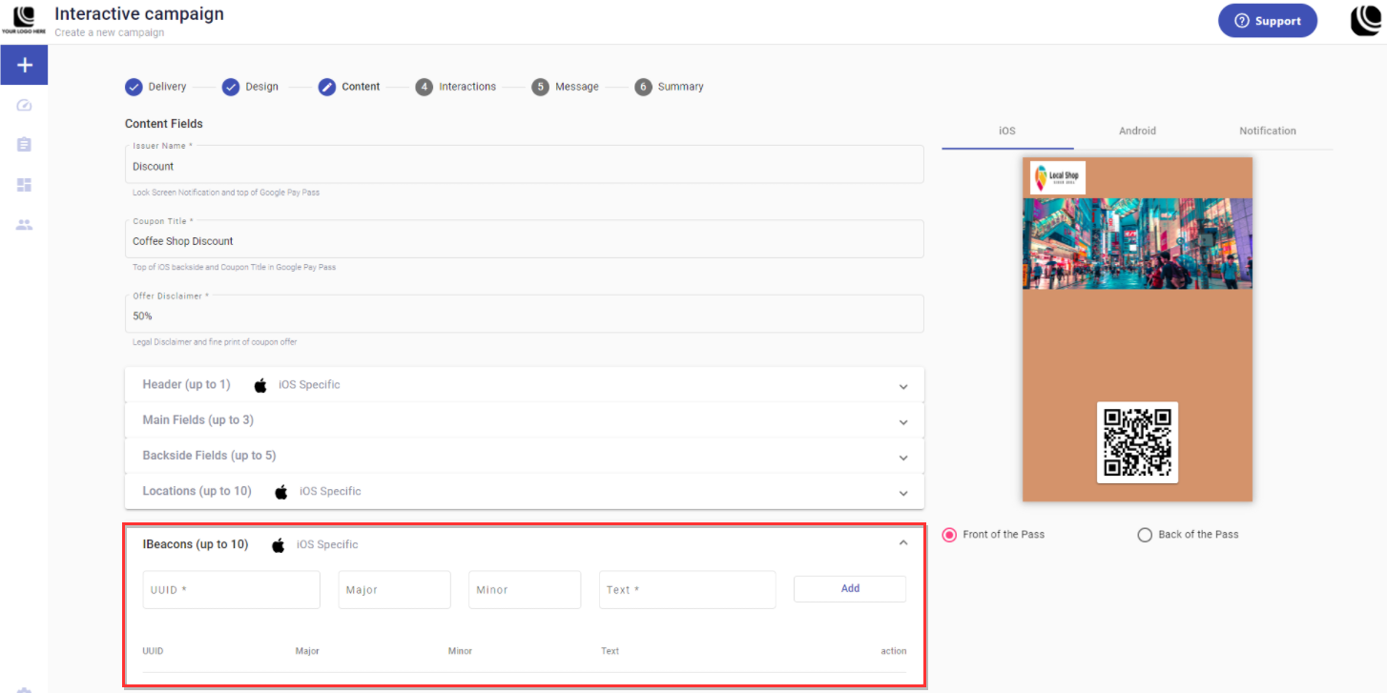Click the city street strip image on the pass
Screen dimensions: 1387x693
[1137, 244]
